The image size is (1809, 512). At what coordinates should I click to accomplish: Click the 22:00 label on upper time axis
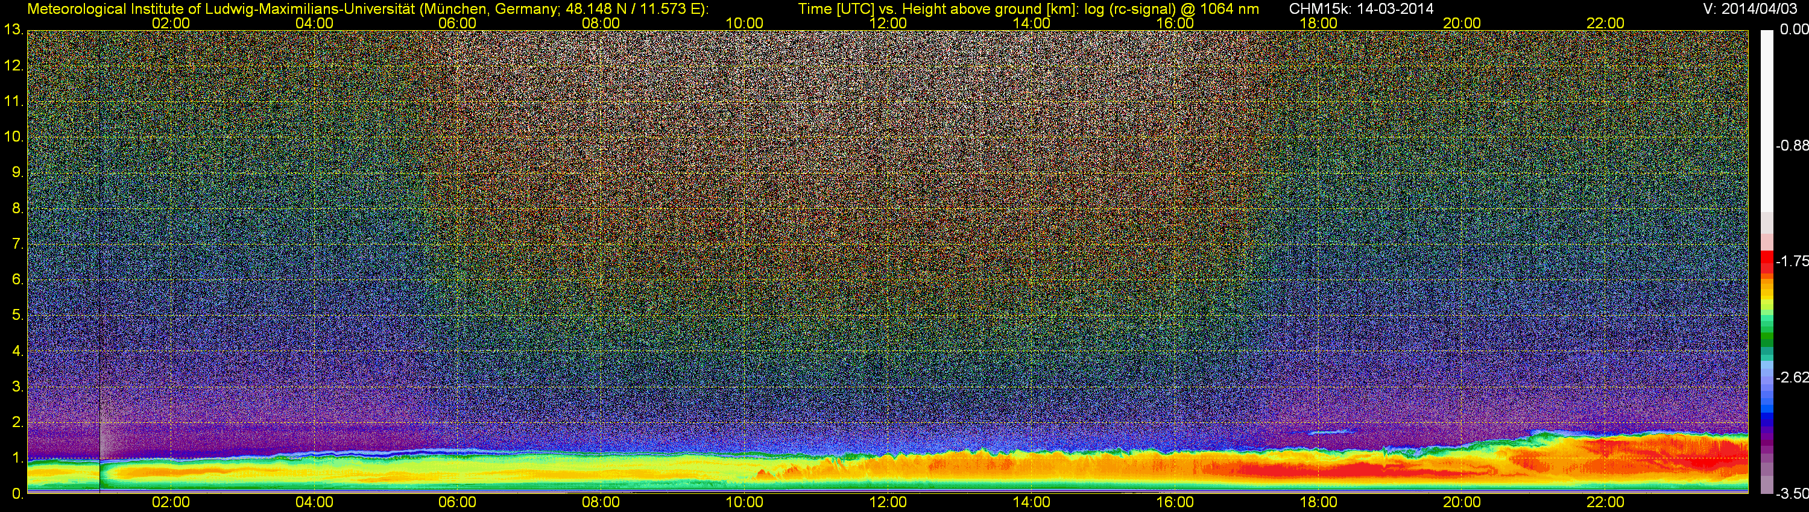(x=1605, y=23)
